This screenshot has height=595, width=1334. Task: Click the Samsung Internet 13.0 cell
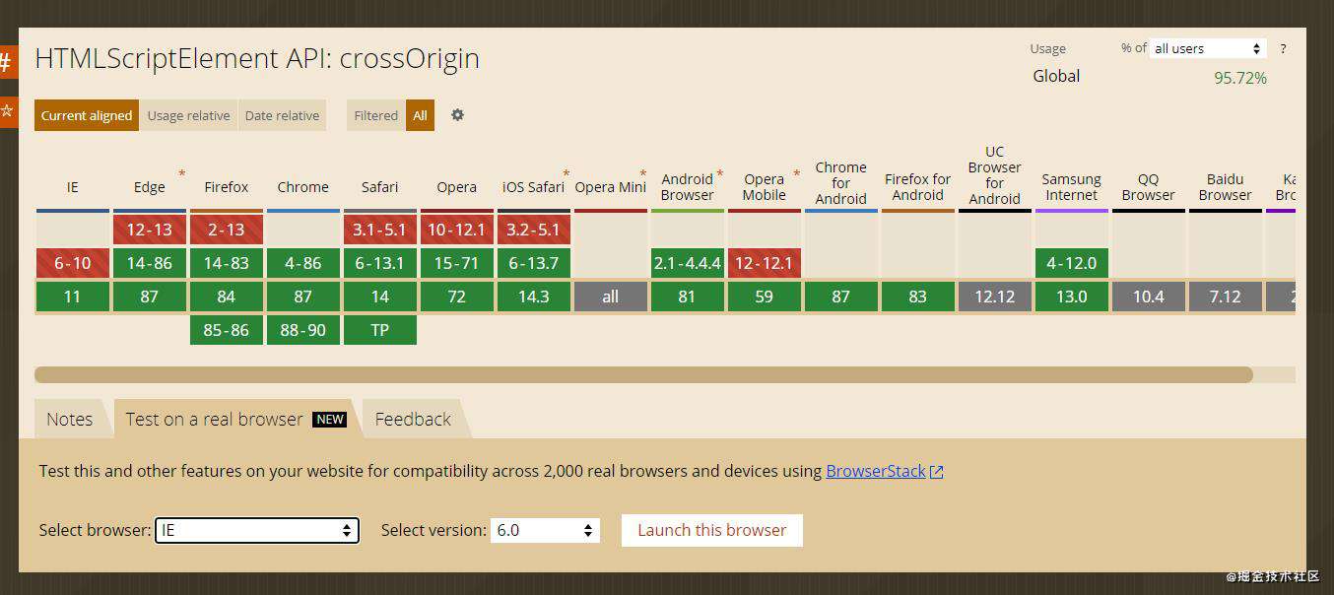tap(1072, 297)
